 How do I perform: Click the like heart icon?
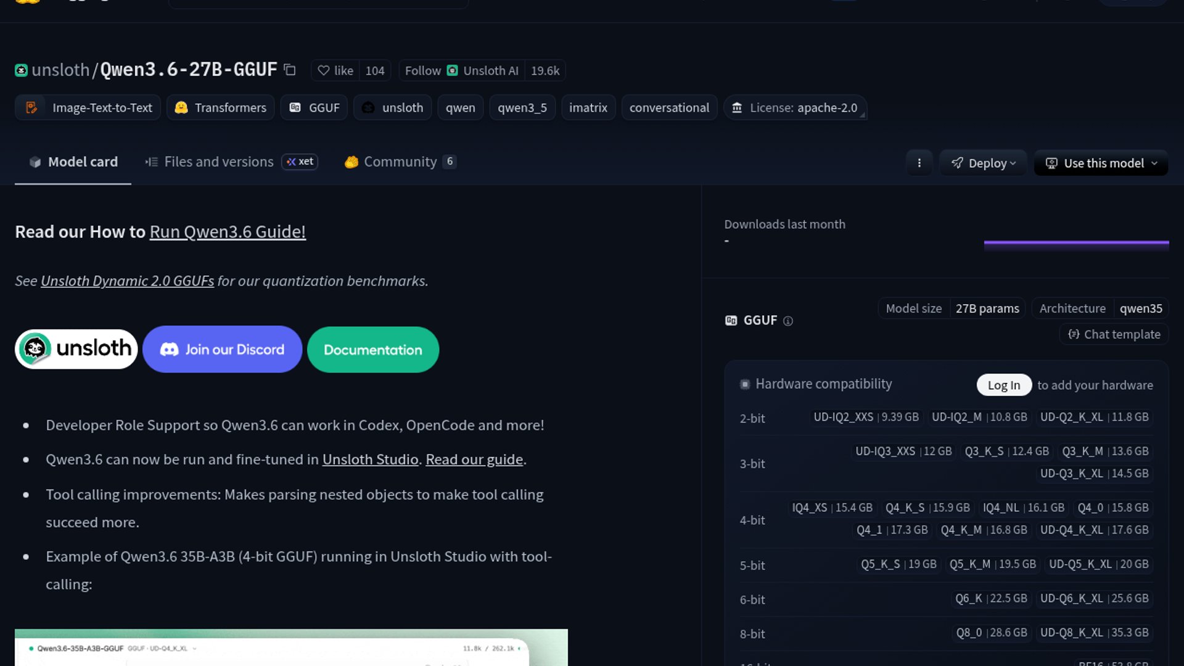[x=324, y=71]
